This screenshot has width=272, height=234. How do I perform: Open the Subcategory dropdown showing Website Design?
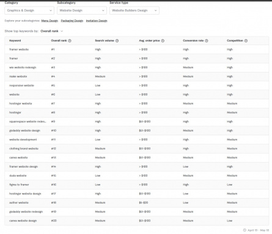click(82, 10)
